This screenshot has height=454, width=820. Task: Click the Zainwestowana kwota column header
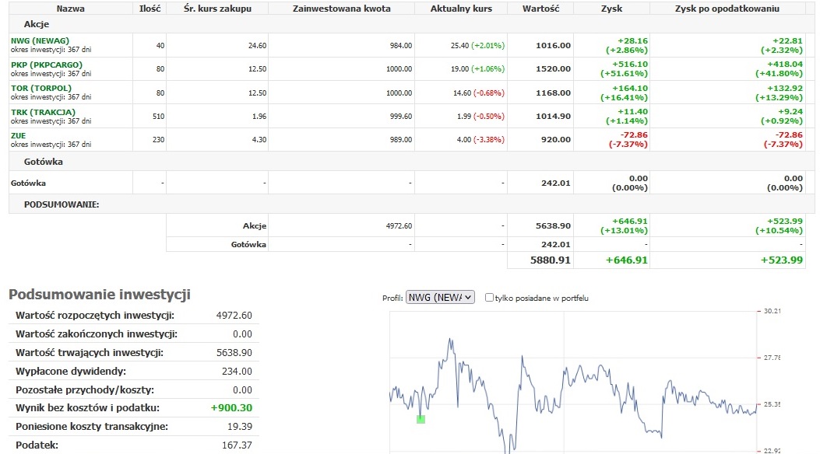tap(342, 9)
